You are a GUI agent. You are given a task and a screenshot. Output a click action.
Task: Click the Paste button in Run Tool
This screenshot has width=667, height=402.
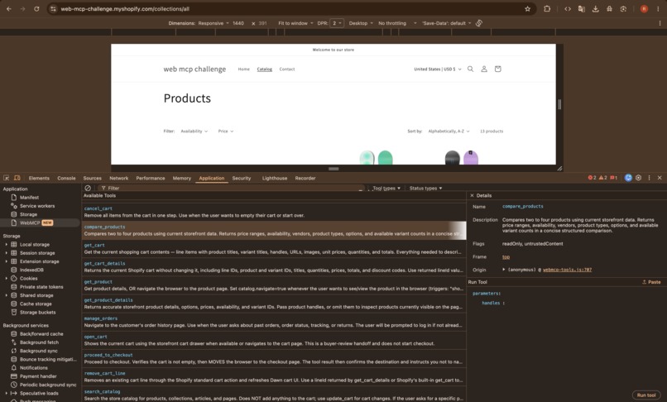pyautogui.click(x=651, y=282)
